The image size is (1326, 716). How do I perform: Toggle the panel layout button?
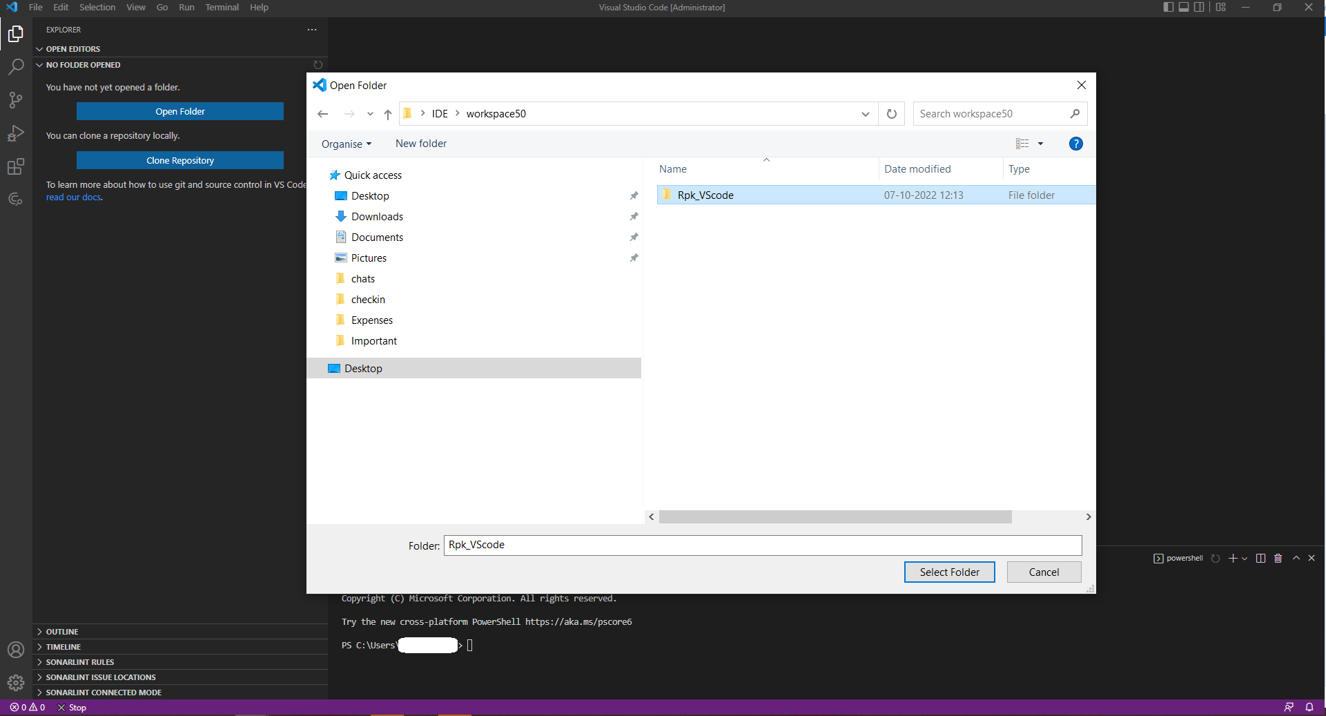point(1183,8)
